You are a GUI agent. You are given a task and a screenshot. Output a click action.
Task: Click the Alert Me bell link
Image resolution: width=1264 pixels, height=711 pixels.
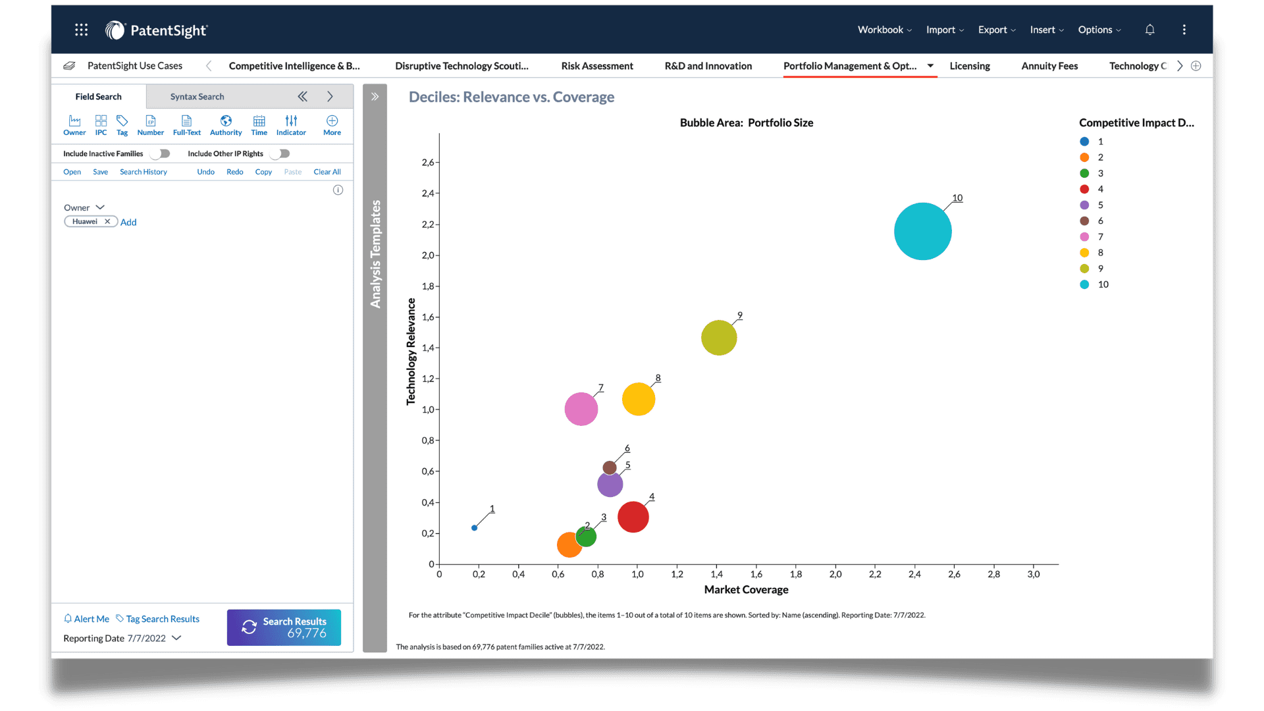point(86,619)
